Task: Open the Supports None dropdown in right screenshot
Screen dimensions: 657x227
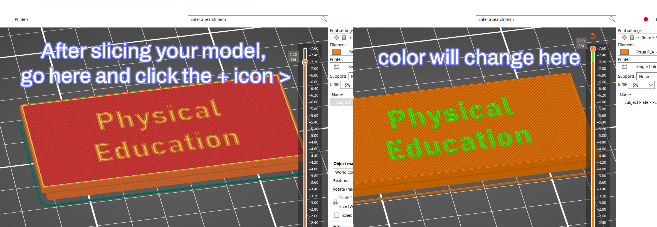Action: click(647, 76)
